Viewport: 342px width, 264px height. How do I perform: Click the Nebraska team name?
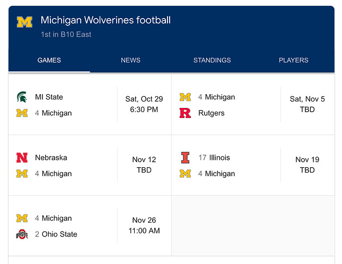51,158
